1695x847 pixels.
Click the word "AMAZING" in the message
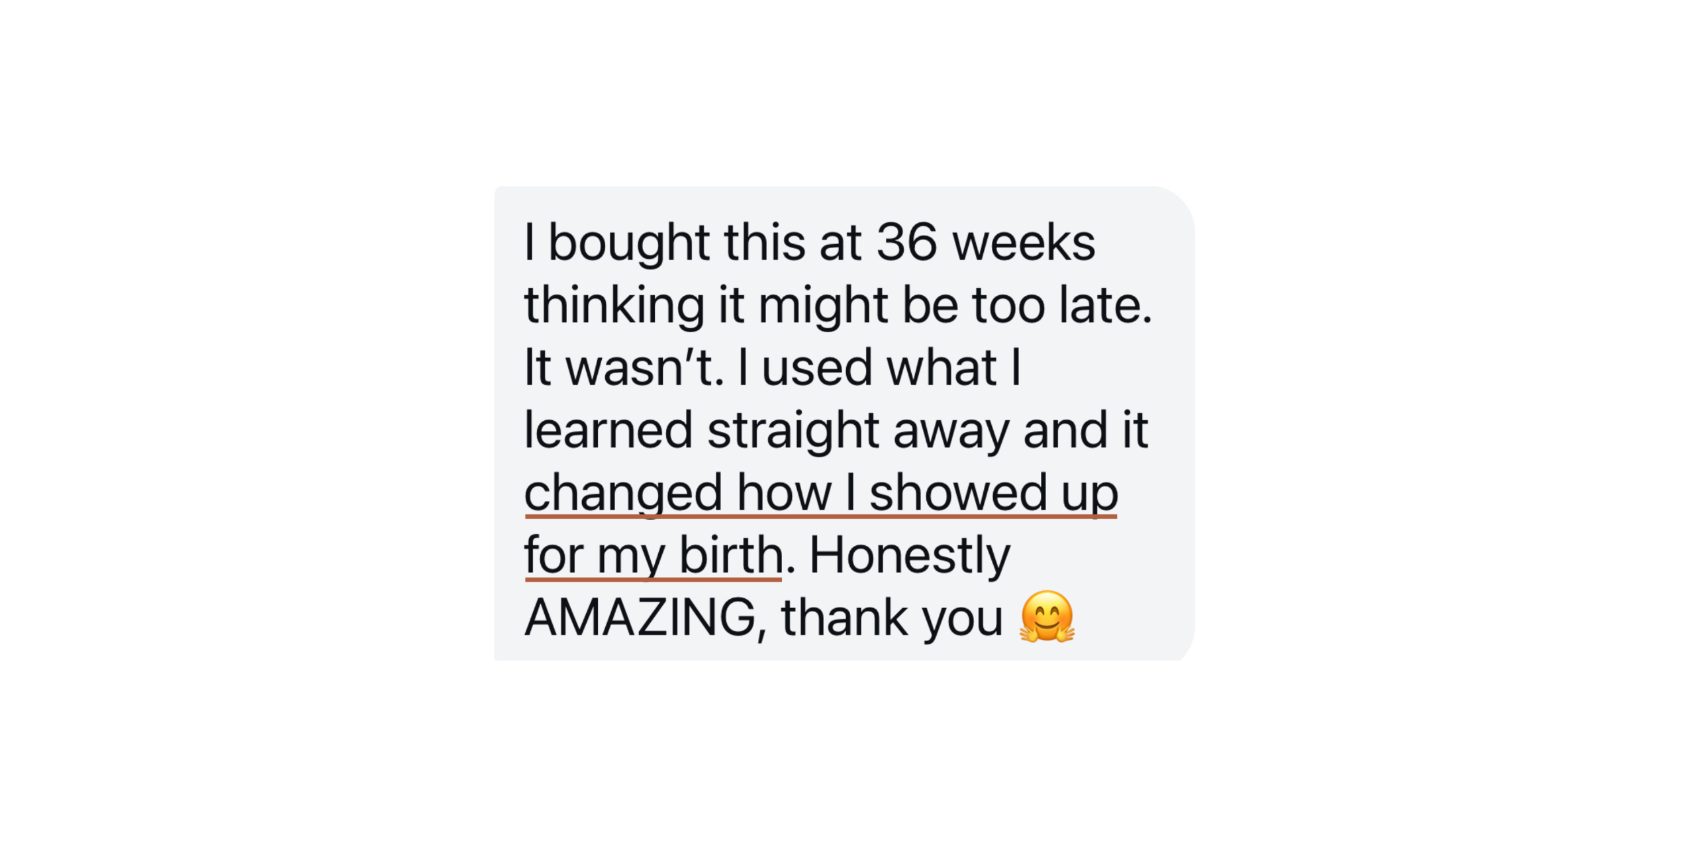point(640,617)
